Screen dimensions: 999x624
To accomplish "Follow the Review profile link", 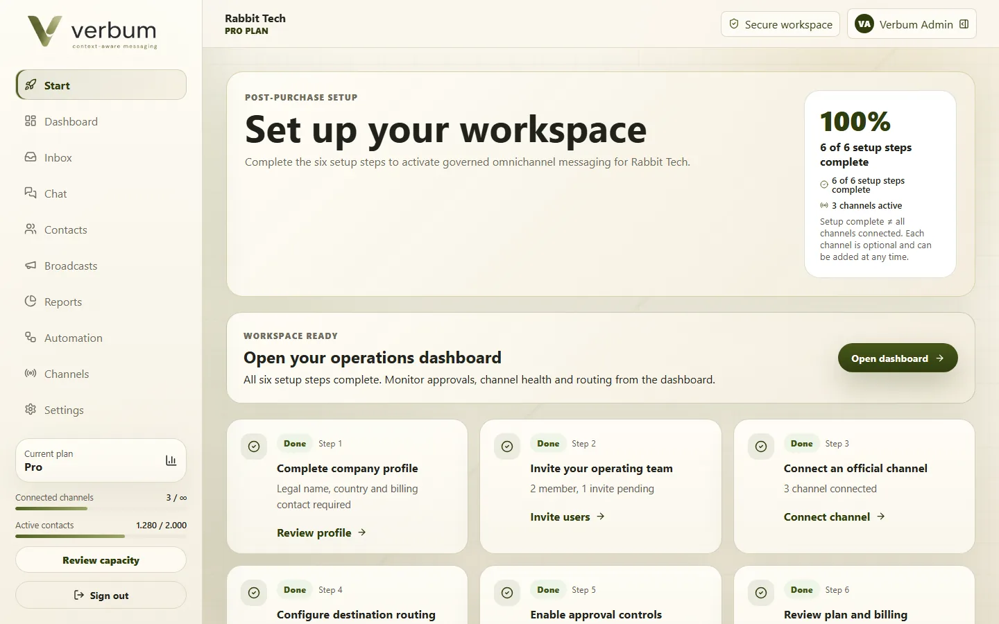I will click(321, 533).
